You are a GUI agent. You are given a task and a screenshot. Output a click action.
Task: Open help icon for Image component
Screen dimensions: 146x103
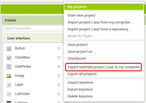[59, 76]
